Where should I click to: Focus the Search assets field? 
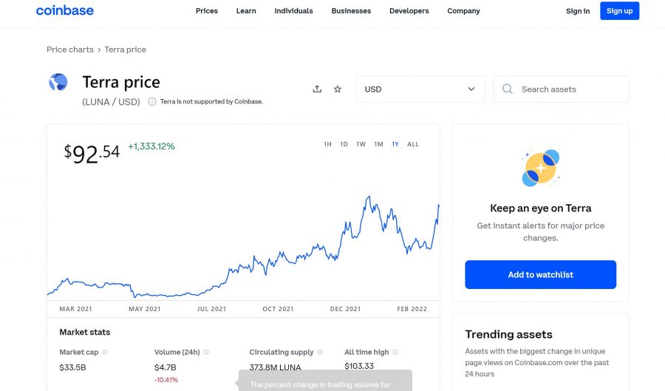(x=561, y=89)
